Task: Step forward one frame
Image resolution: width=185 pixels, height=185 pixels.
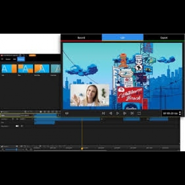Action: 125,113
